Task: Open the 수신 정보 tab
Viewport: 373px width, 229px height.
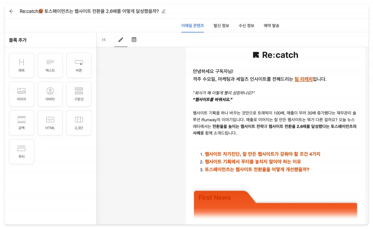Action: [x=246, y=26]
